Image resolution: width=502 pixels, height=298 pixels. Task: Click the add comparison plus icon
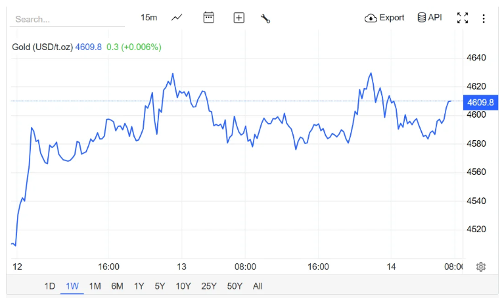(x=239, y=18)
